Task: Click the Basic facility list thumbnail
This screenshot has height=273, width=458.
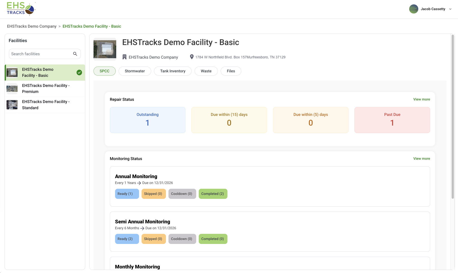Action: tap(12, 73)
